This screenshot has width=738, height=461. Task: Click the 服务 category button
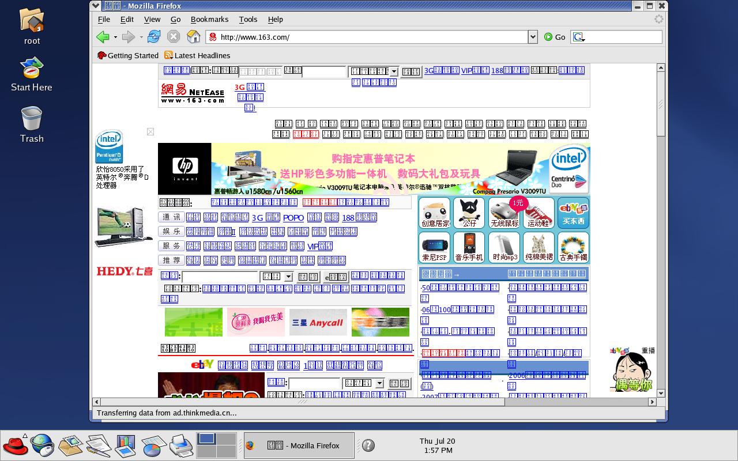[171, 245]
